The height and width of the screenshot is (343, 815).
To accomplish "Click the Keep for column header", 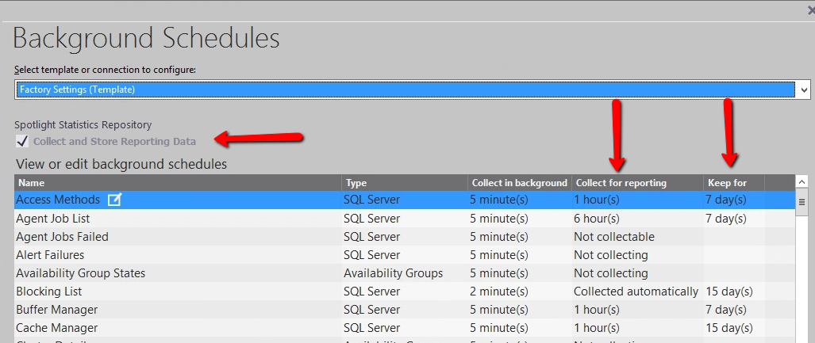I will [732, 183].
